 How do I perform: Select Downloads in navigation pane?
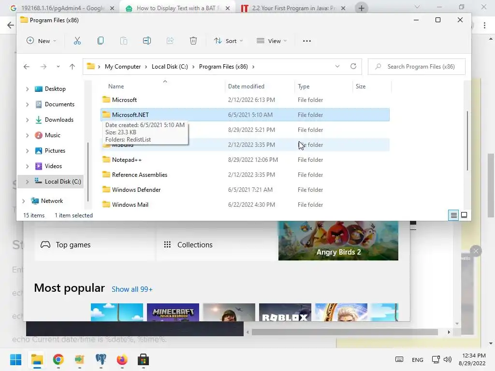(x=59, y=120)
